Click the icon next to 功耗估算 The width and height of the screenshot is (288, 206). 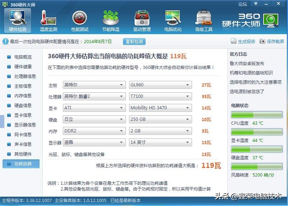point(9,164)
